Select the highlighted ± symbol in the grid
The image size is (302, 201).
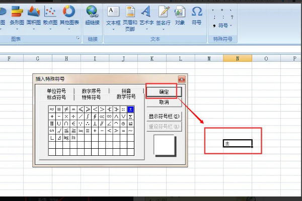coord(130,109)
